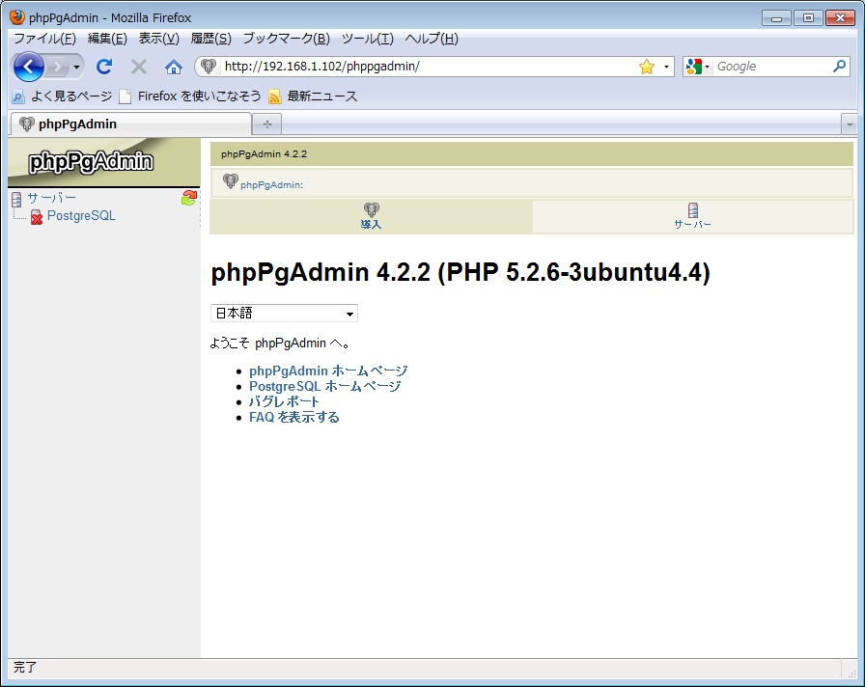Viewport: 865px width, 687px height.
Task: Open the 日本語 language dropdown
Action: point(284,314)
